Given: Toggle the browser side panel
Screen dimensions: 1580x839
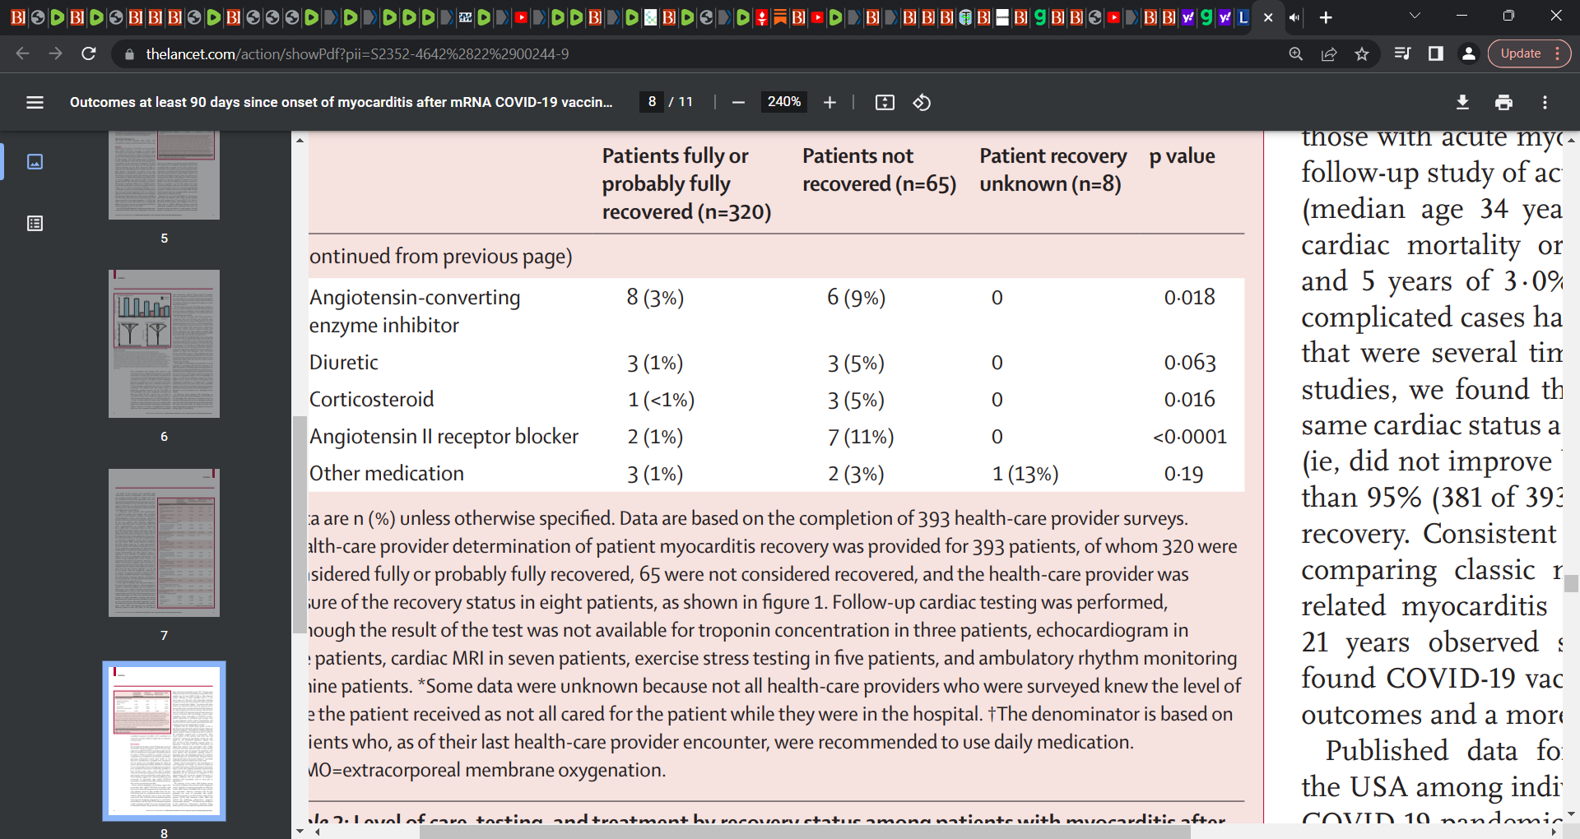Looking at the screenshot, I should 1436,53.
